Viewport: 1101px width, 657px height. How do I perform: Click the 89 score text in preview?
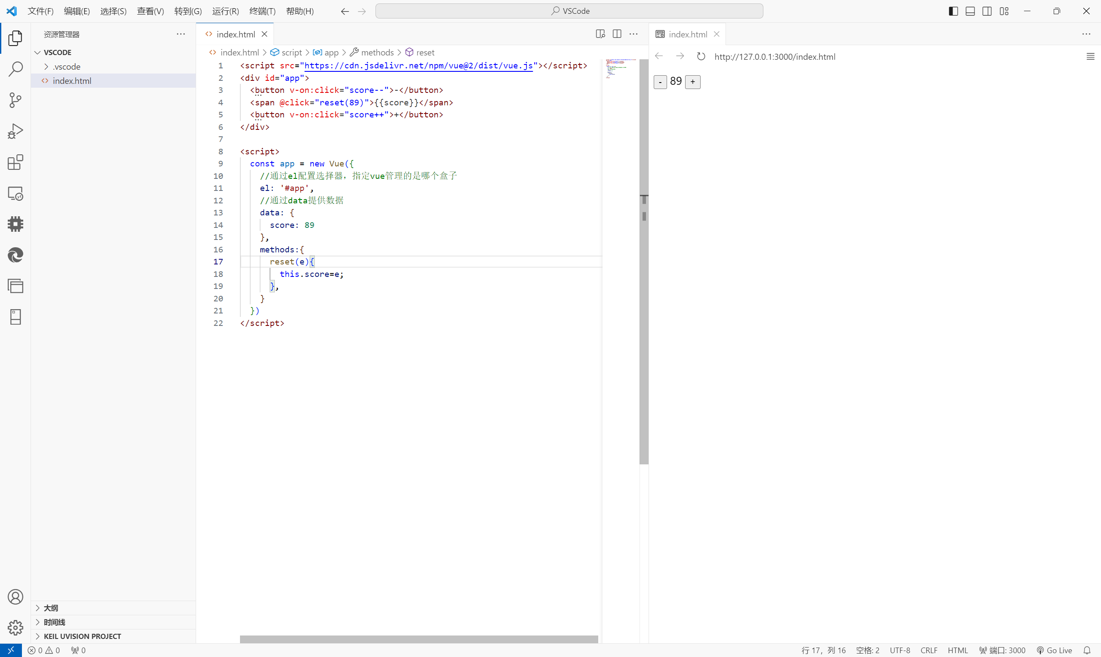(676, 81)
